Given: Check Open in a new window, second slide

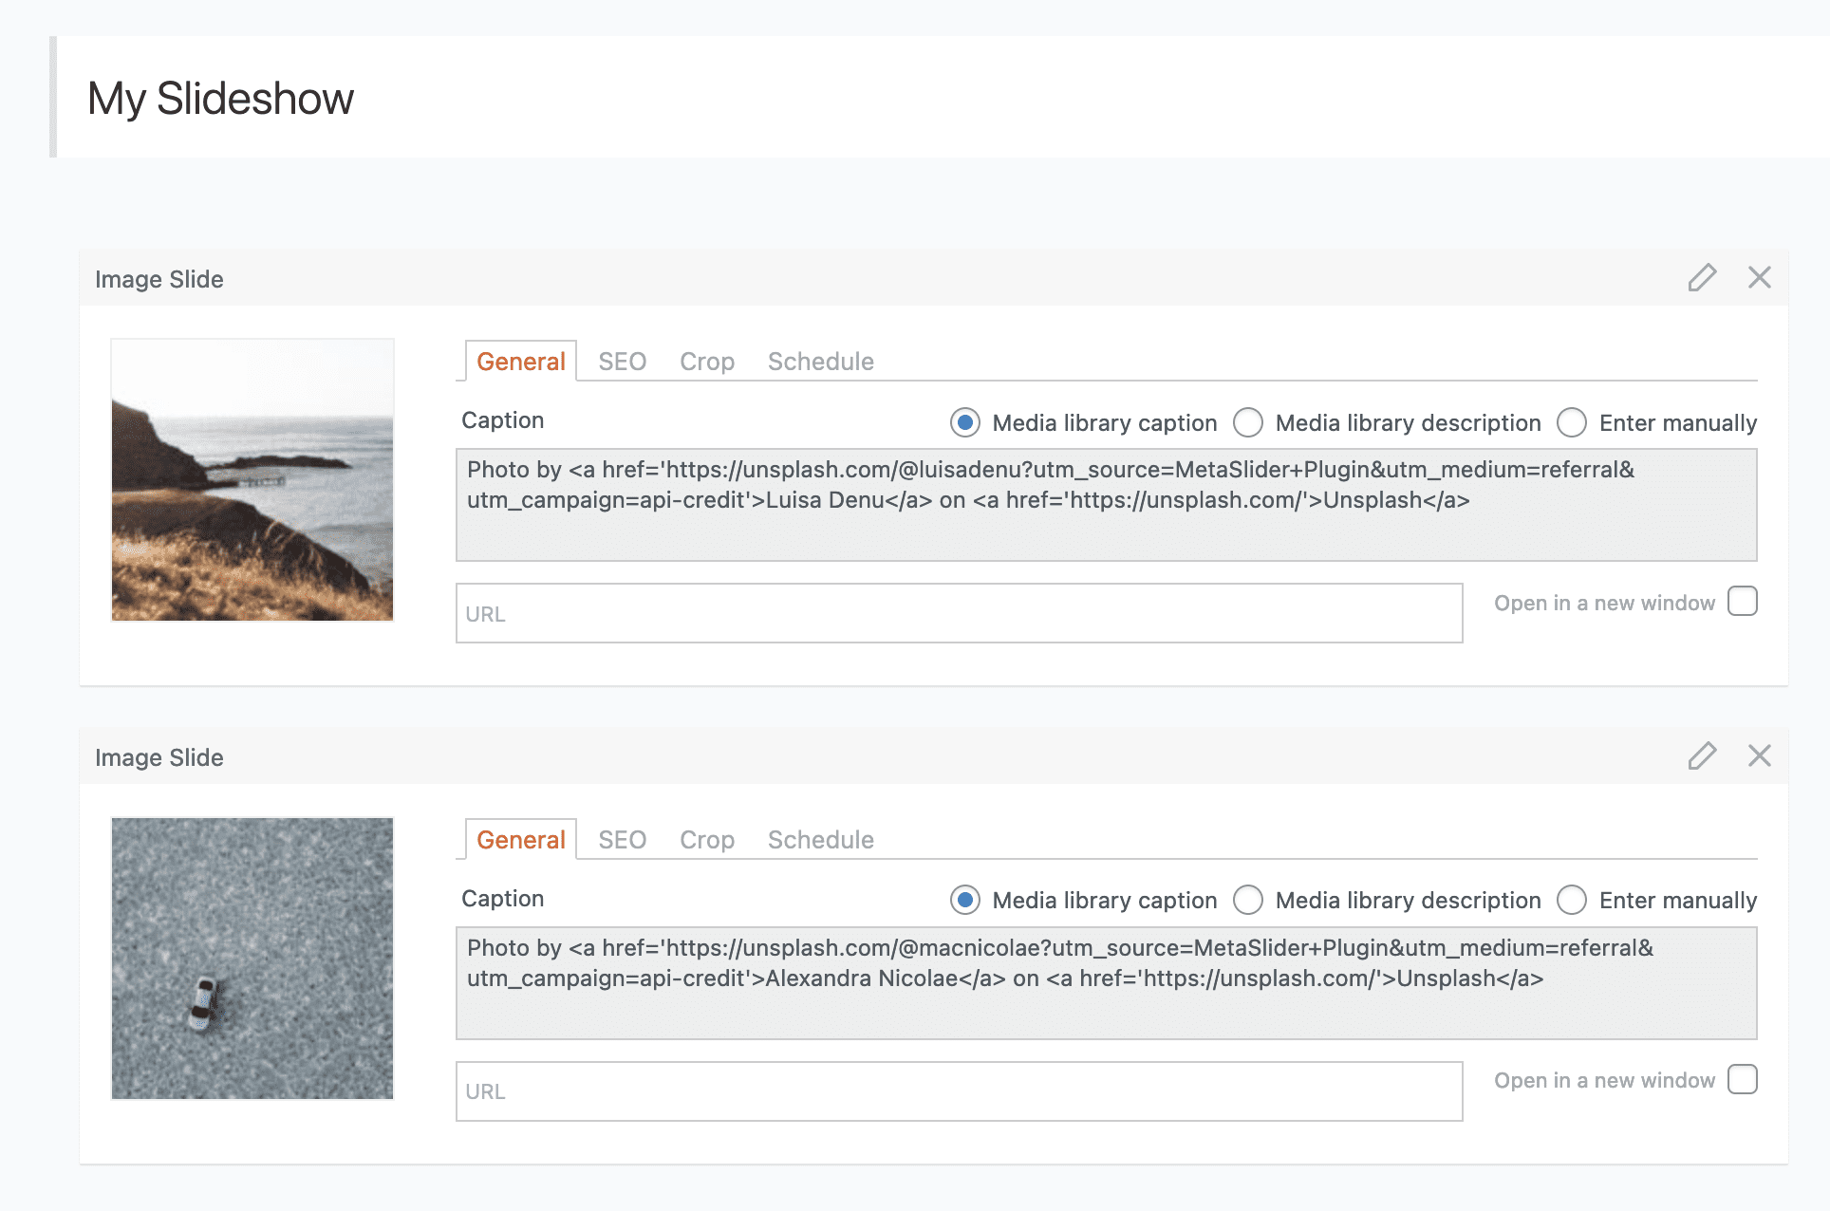Looking at the screenshot, I should (1743, 1079).
